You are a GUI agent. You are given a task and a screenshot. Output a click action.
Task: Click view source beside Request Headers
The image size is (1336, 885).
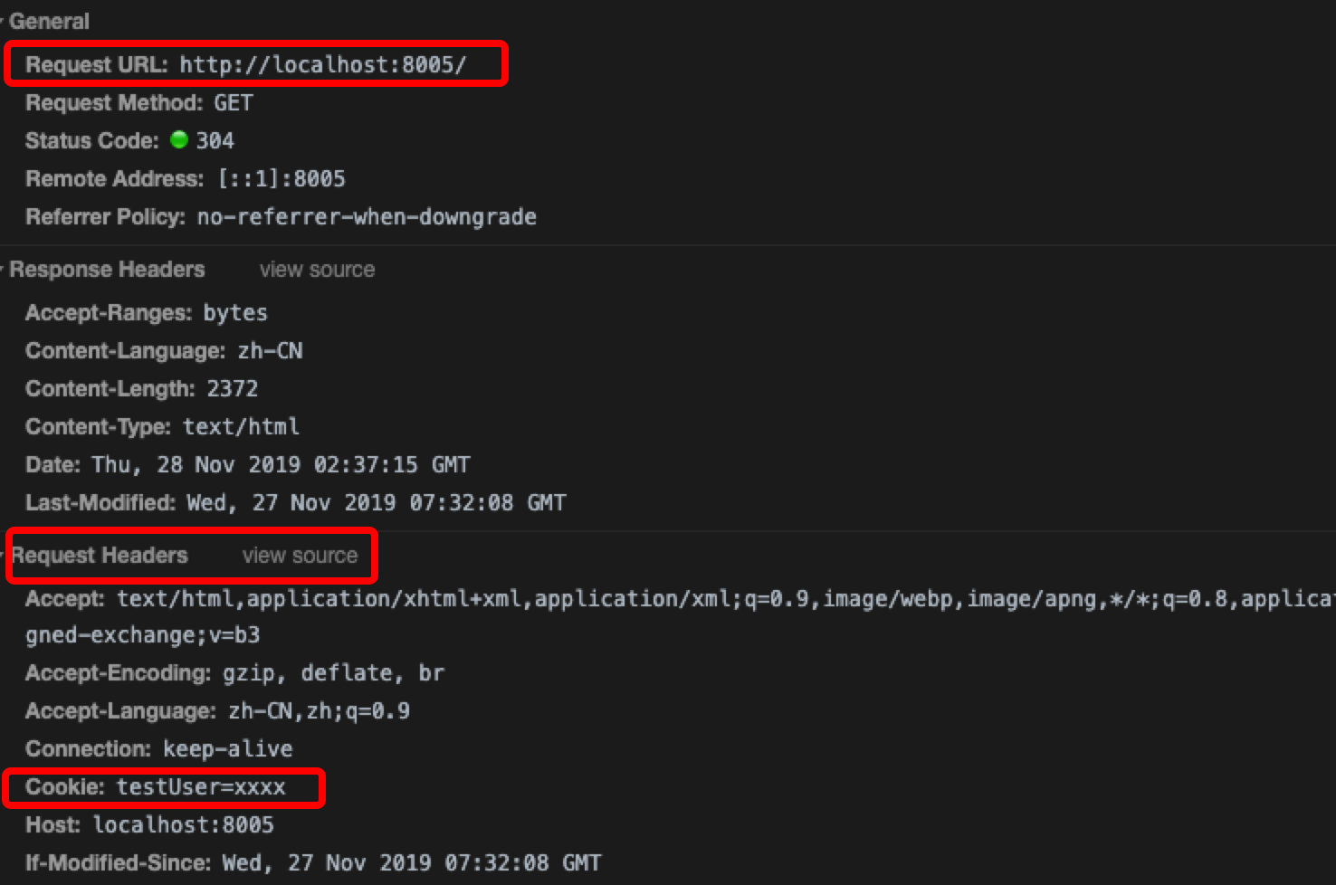(300, 556)
